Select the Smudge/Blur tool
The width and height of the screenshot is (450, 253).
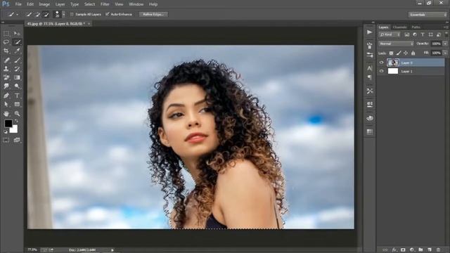6,86
